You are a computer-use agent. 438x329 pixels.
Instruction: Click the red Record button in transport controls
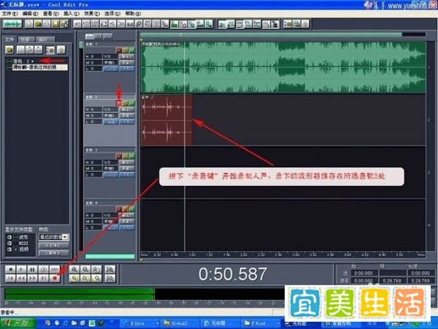click(x=55, y=278)
